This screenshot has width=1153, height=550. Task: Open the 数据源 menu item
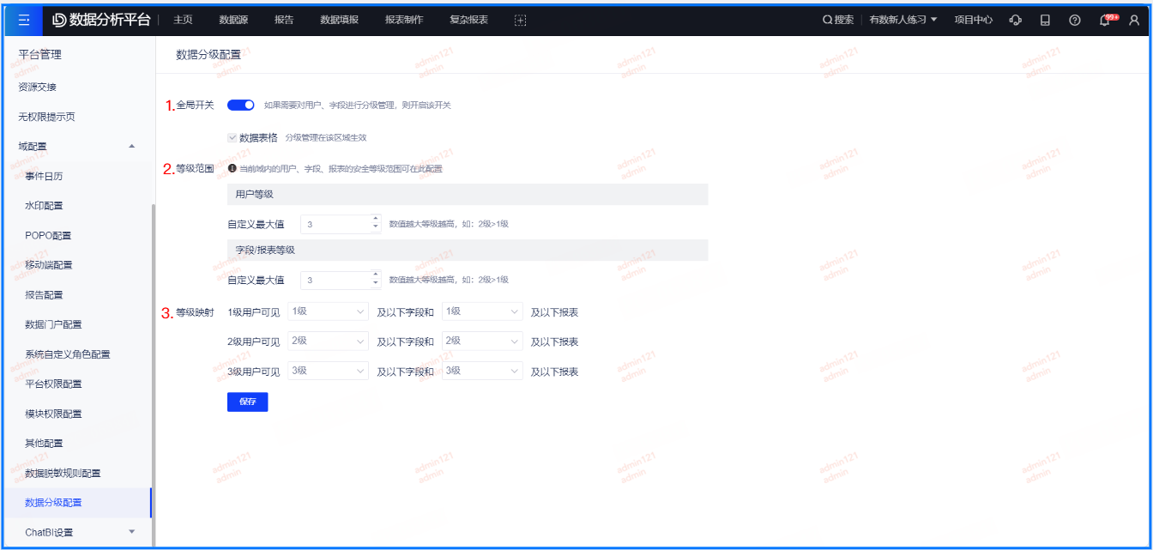point(233,20)
